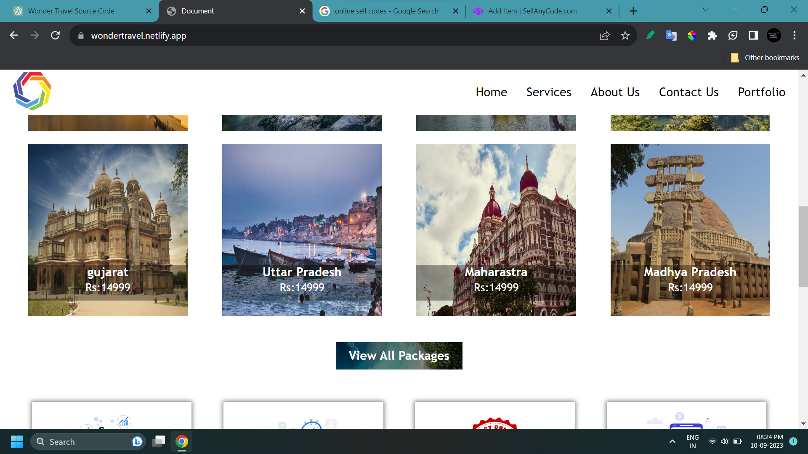The image size is (808, 454).
Task: Click the colorful Wonder Travel logo
Action: [x=32, y=91]
